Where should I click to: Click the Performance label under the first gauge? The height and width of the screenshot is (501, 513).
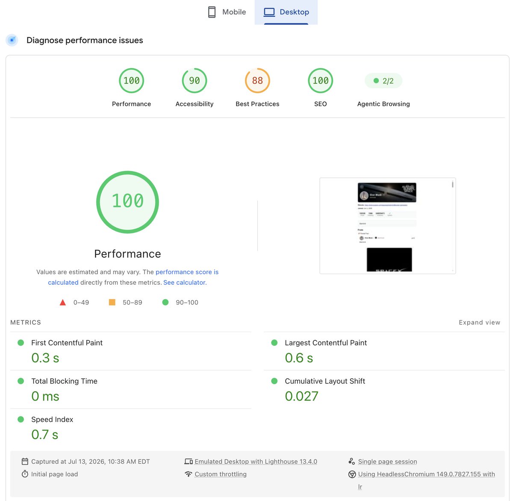pyautogui.click(x=131, y=104)
